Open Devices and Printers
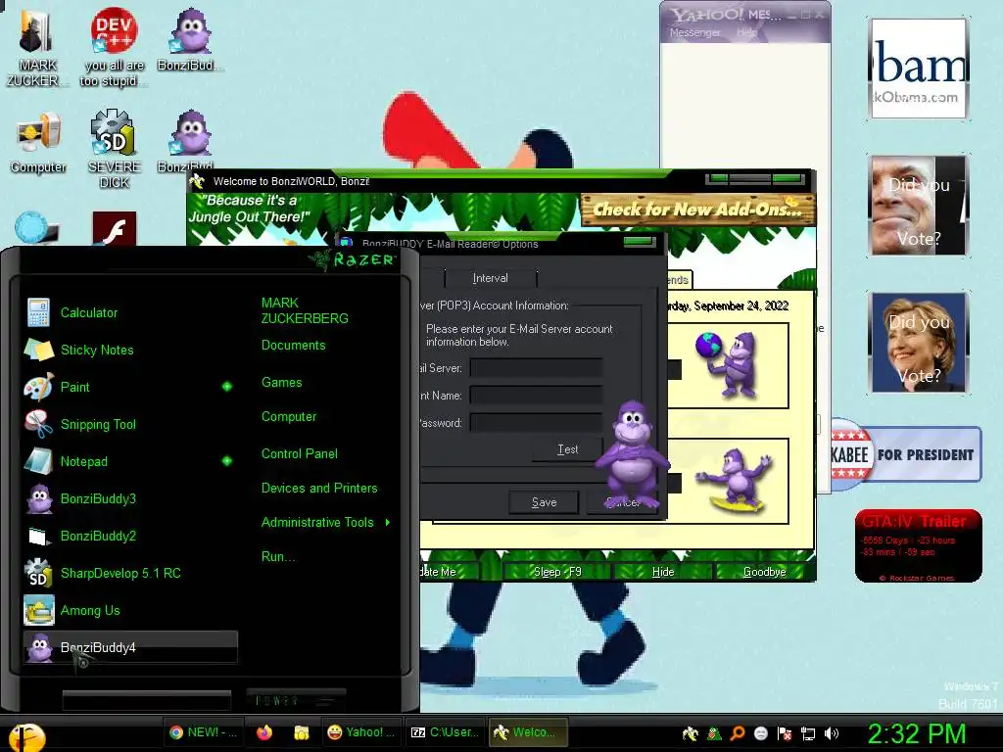 (319, 488)
